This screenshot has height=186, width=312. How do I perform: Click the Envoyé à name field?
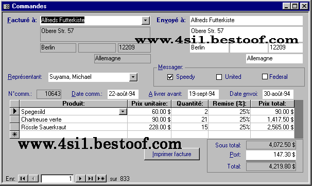pos(246,20)
